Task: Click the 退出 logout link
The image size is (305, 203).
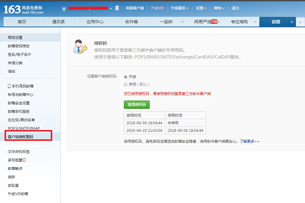Action: tap(235, 8)
